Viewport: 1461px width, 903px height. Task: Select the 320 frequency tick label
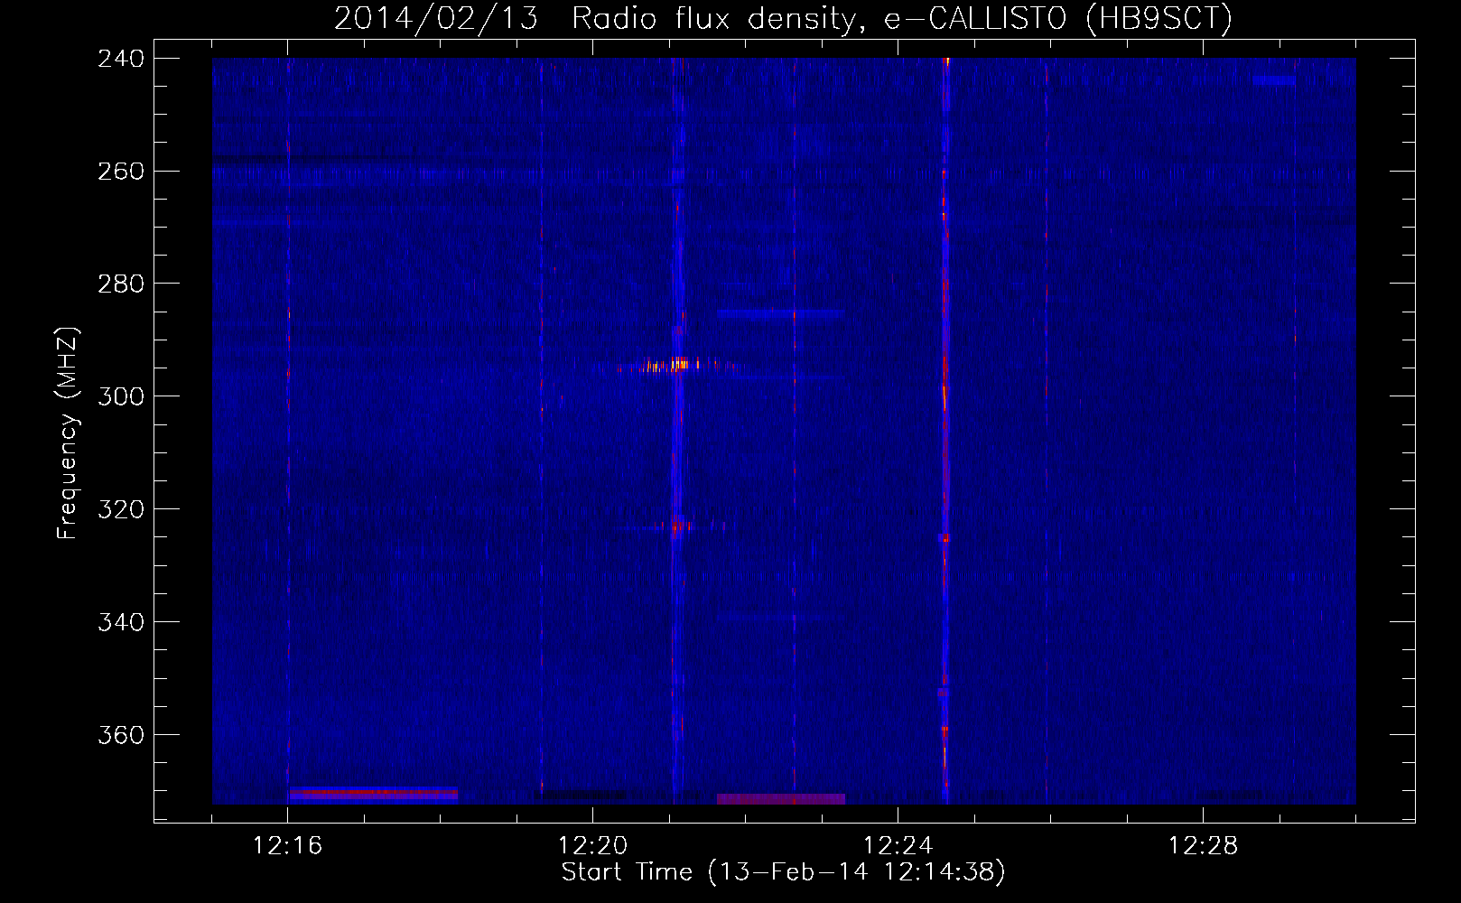click(121, 510)
